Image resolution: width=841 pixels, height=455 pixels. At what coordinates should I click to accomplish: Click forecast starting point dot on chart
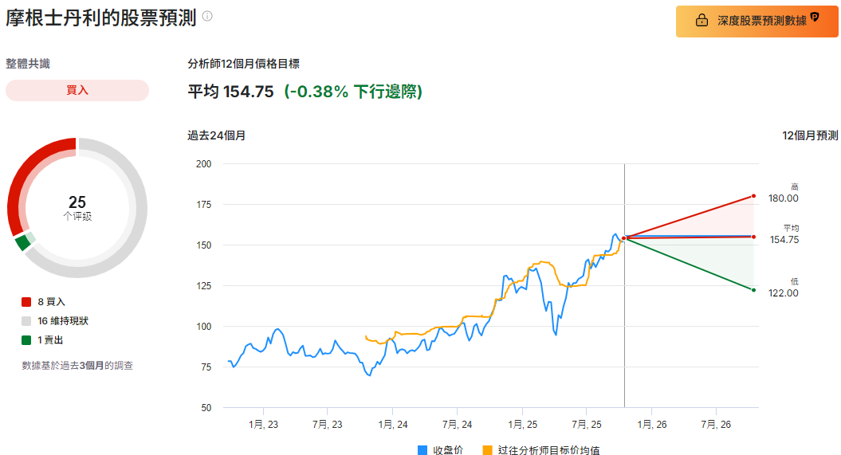click(x=623, y=238)
